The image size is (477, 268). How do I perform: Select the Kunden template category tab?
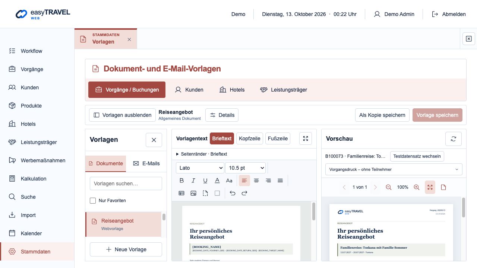point(189,90)
